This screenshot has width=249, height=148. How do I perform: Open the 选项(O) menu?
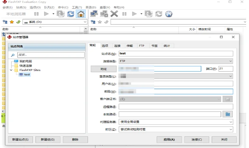coord(35,7)
